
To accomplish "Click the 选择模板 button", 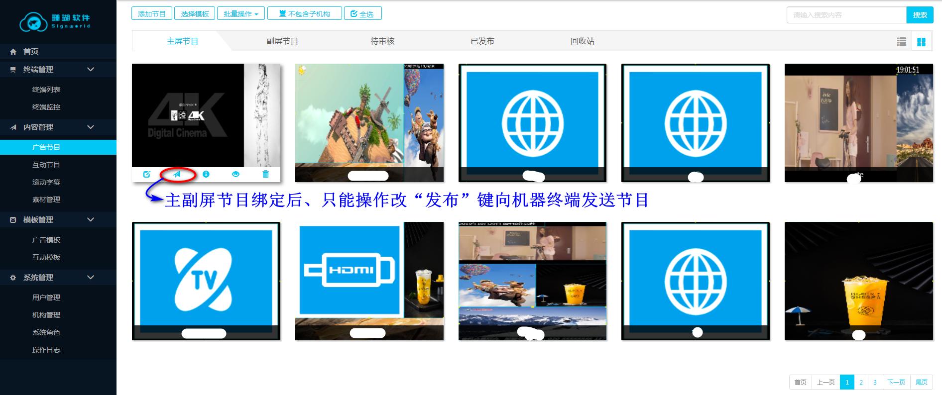I will click(195, 13).
